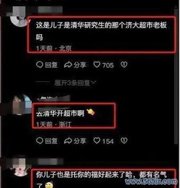
Task: Expand the 展开3条回复 replies
Action: point(72,83)
